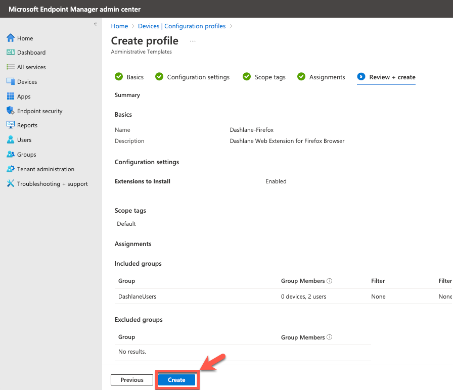Click the Default scope tag
The height and width of the screenshot is (390, 453).
pos(126,224)
